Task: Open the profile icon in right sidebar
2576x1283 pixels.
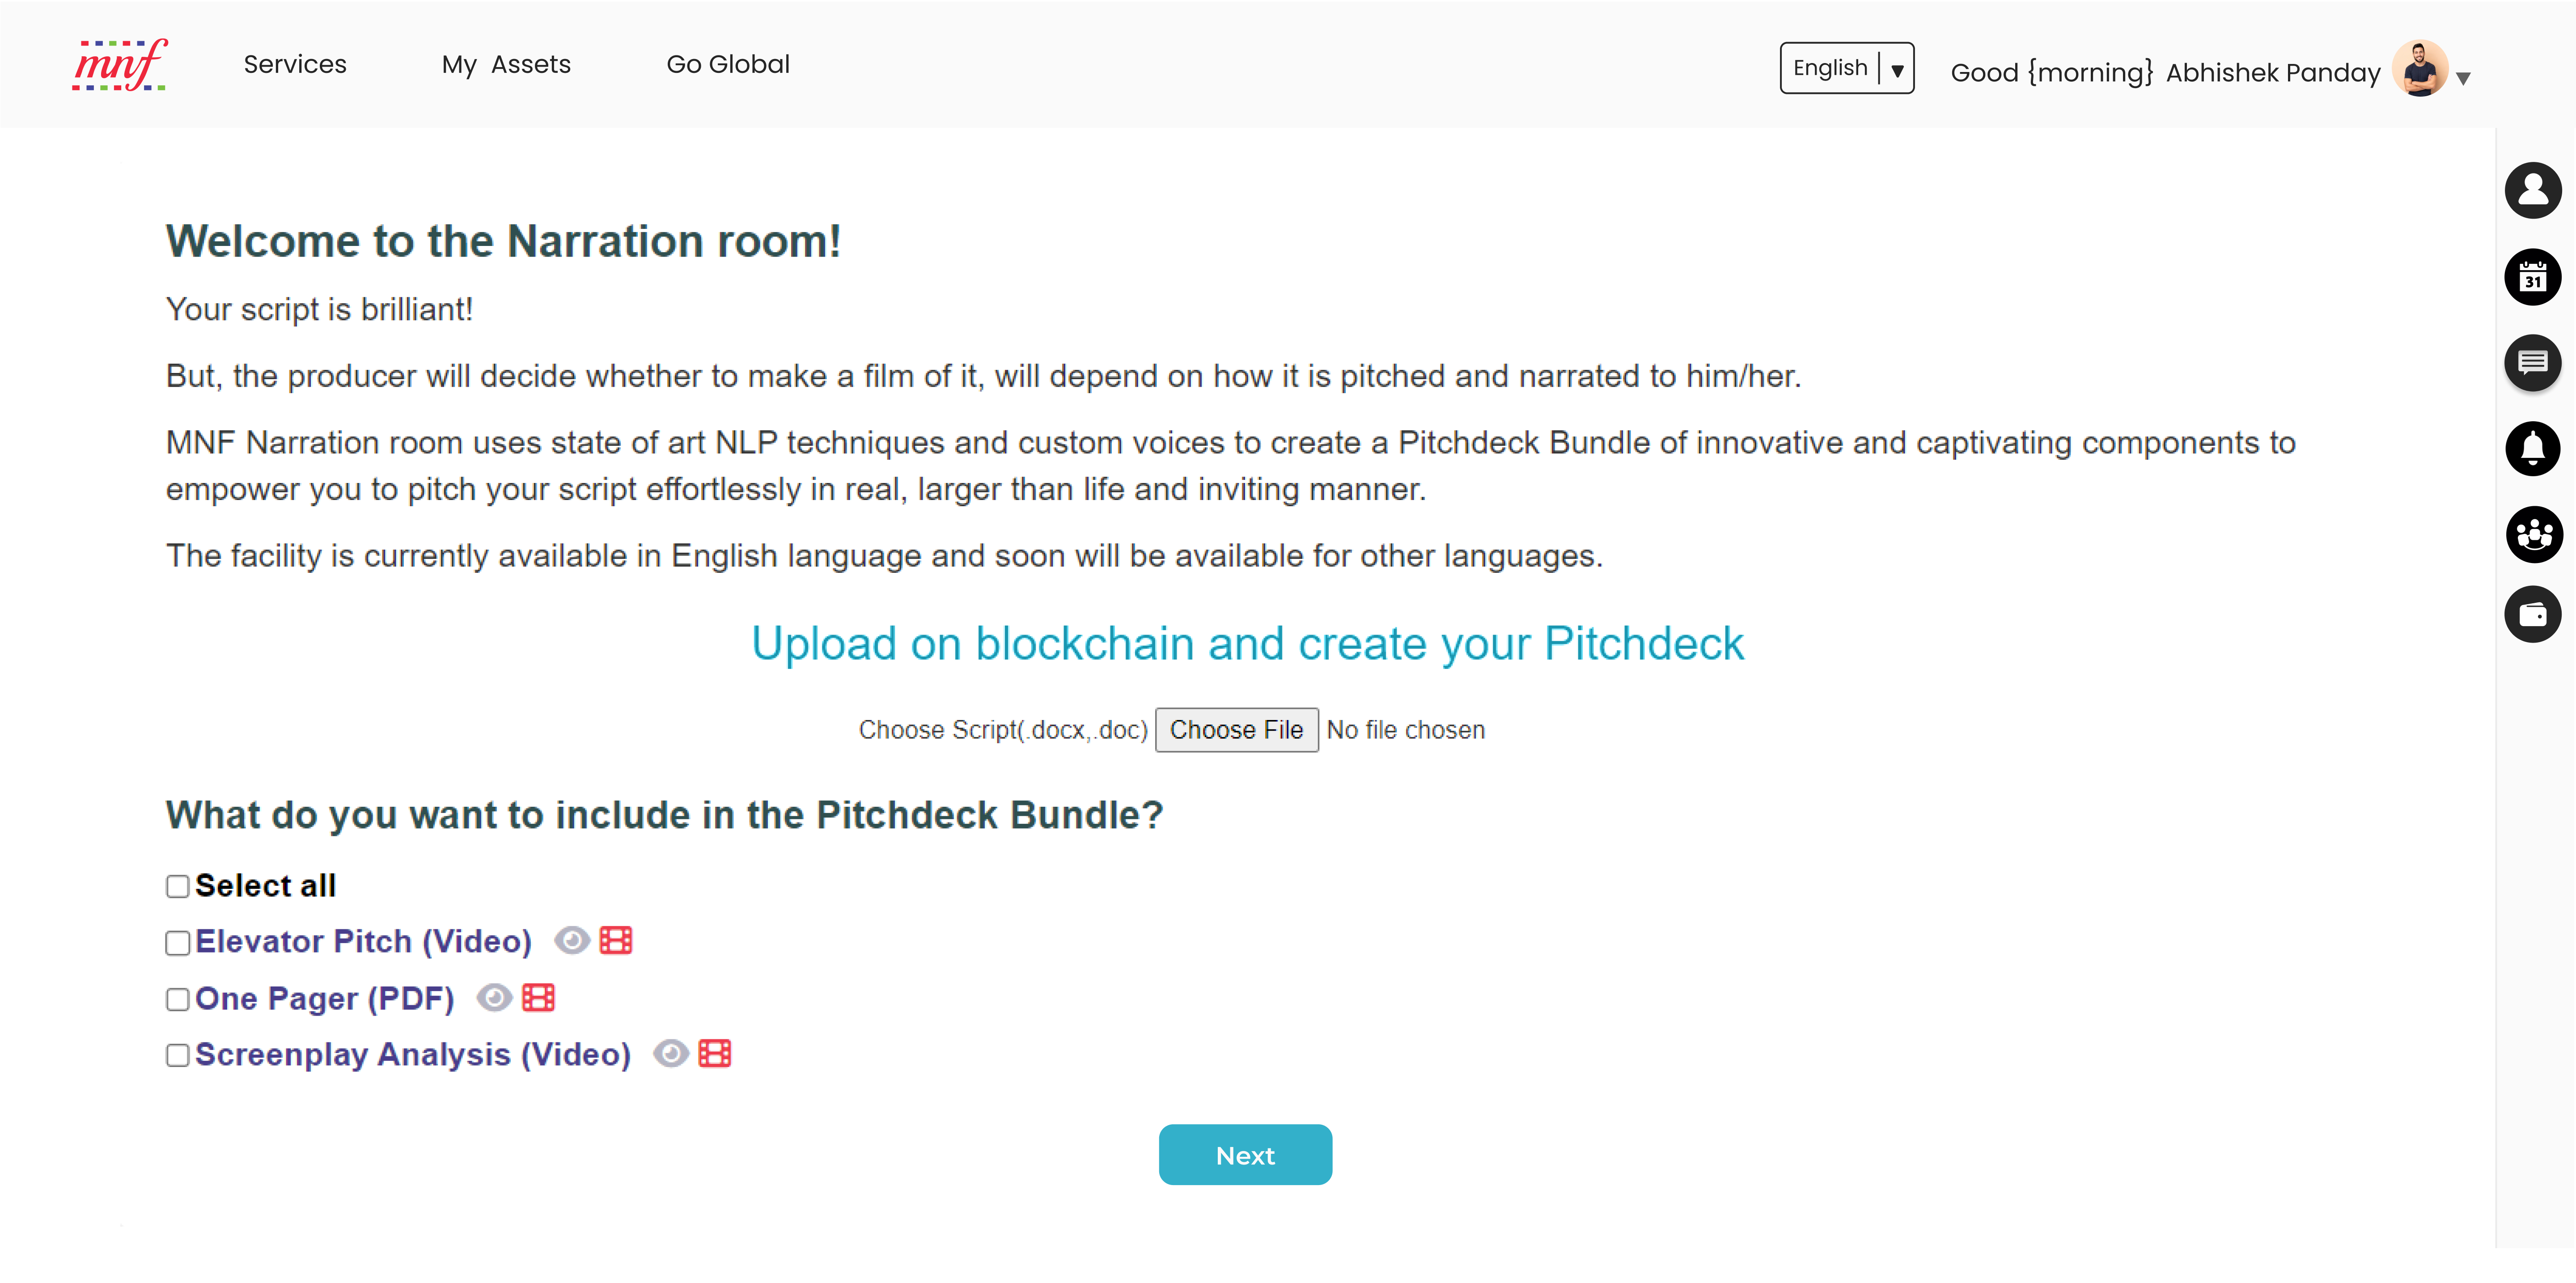Action: click(x=2532, y=190)
